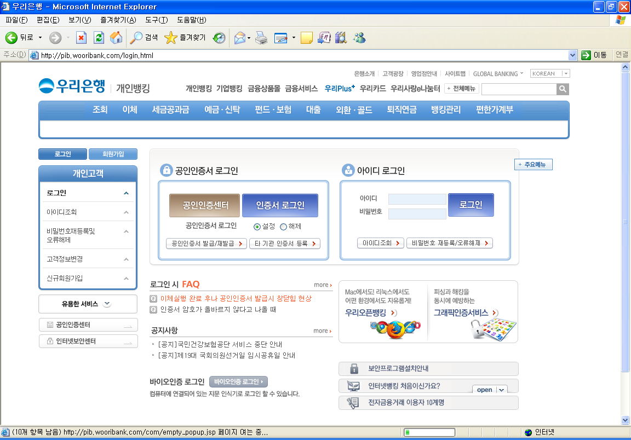Open browsing History clock icon

pos(219,38)
